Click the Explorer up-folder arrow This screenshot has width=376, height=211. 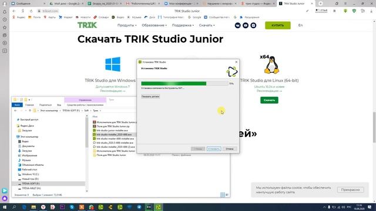[x=30, y=111]
